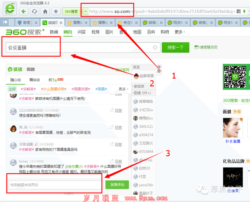Like the QQ308083980 post with thumbs-up
The width and height of the screenshot is (250, 202).
[112, 110]
